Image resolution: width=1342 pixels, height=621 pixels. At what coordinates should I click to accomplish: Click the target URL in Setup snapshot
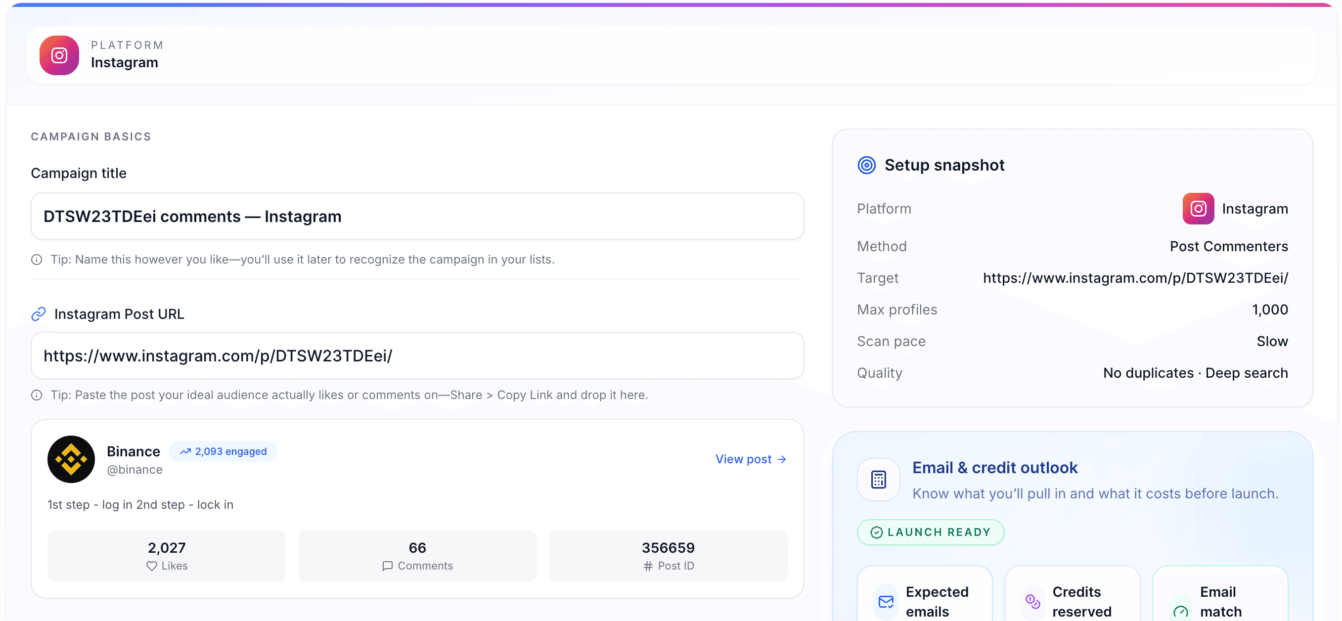click(1135, 278)
